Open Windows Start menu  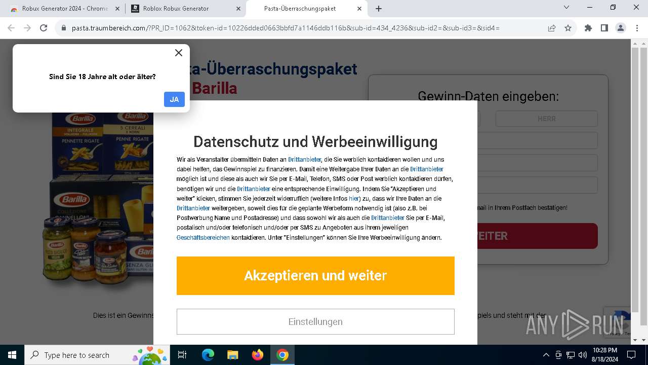point(12,355)
